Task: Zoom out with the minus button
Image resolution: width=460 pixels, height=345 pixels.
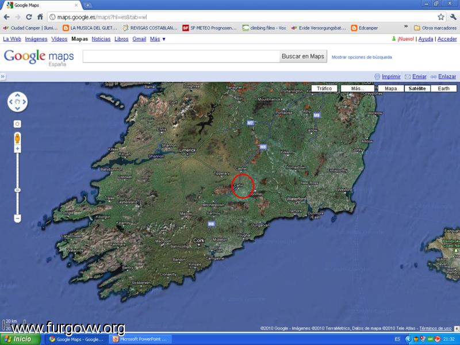Action: 17,218
